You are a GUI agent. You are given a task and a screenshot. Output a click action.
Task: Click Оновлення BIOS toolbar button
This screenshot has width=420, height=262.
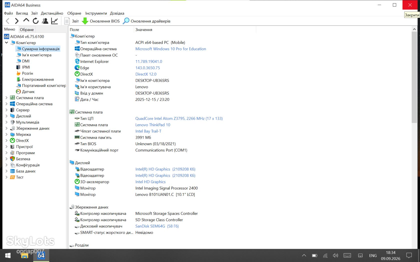[101, 21]
